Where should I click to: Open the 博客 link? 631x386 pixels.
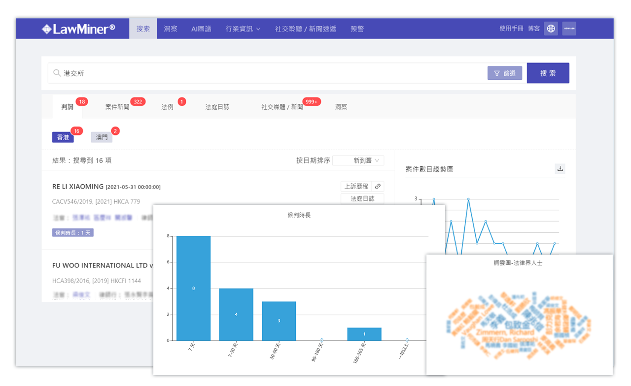tap(534, 29)
